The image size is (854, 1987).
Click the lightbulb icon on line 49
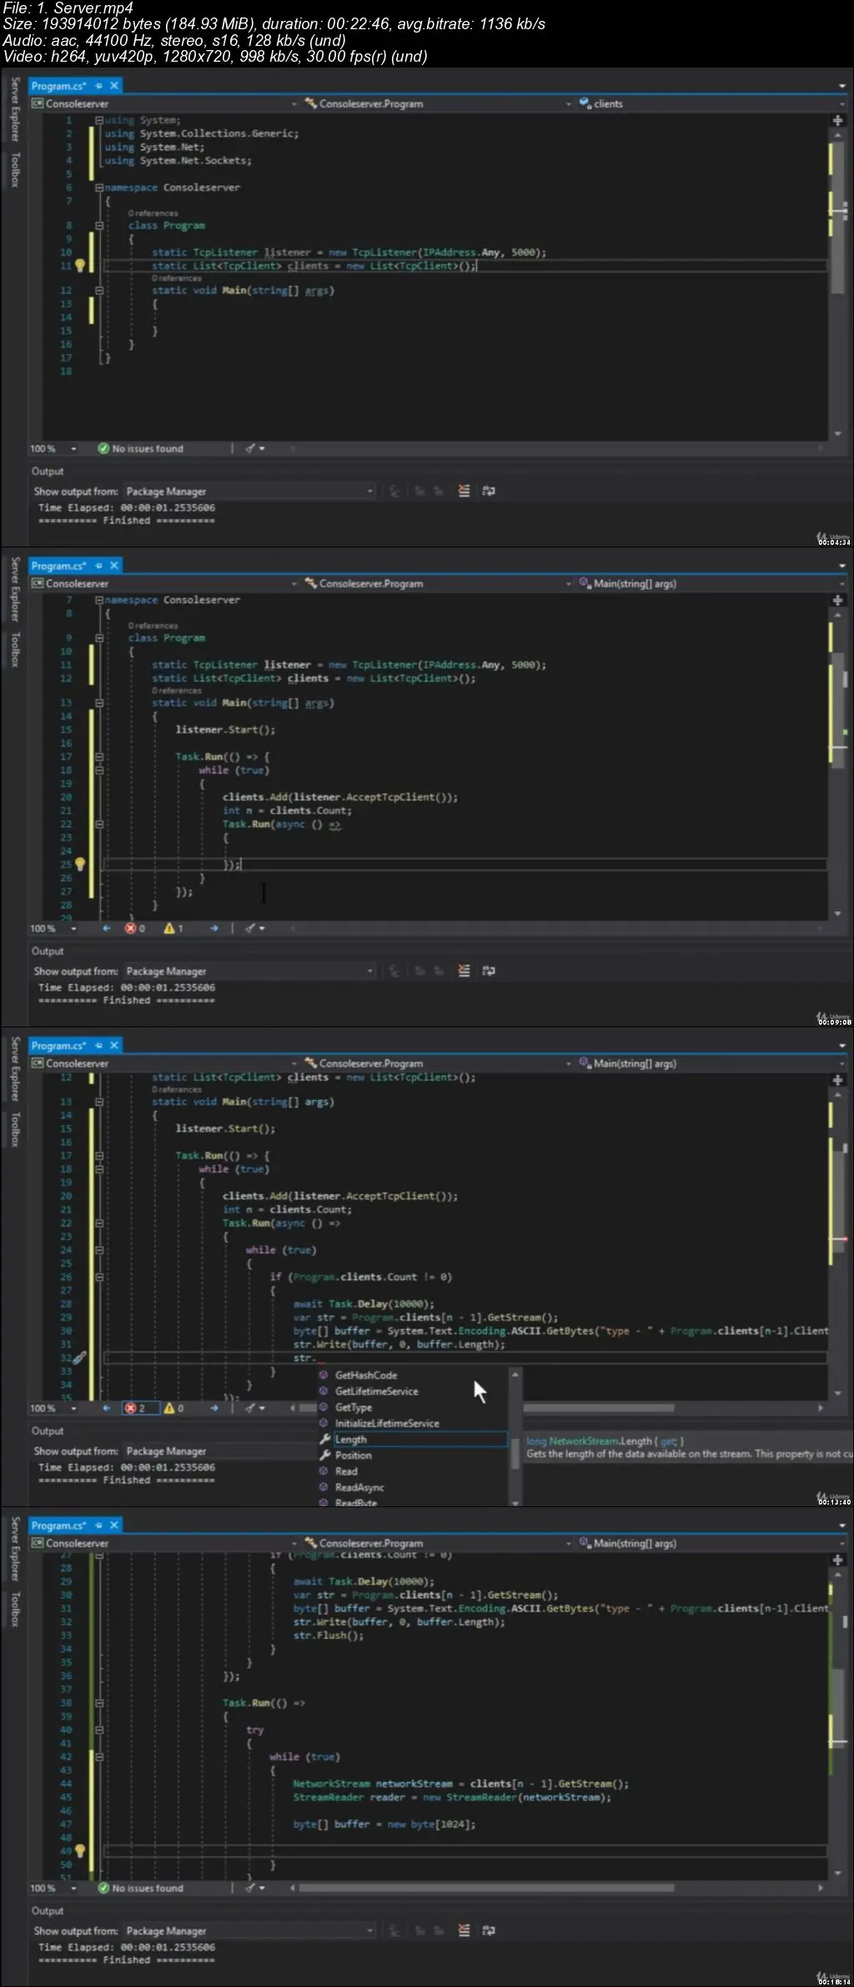[x=80, y=1851]
